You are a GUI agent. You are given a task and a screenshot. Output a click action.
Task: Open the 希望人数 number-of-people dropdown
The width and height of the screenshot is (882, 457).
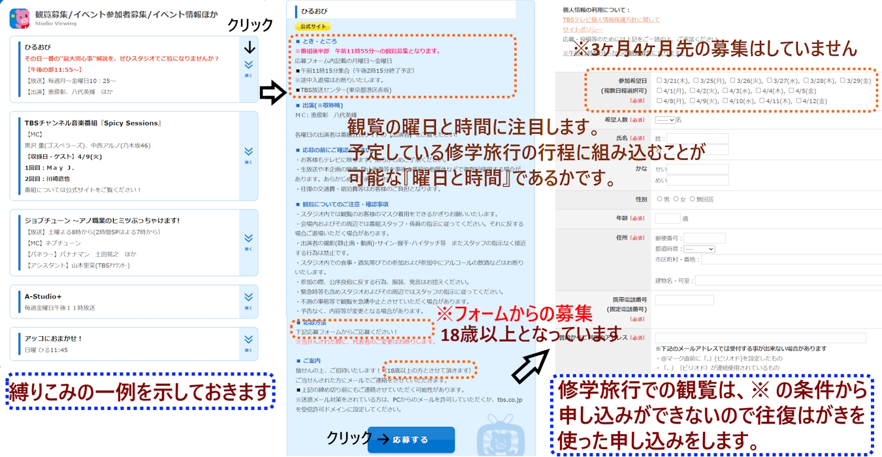click(666, 121)
